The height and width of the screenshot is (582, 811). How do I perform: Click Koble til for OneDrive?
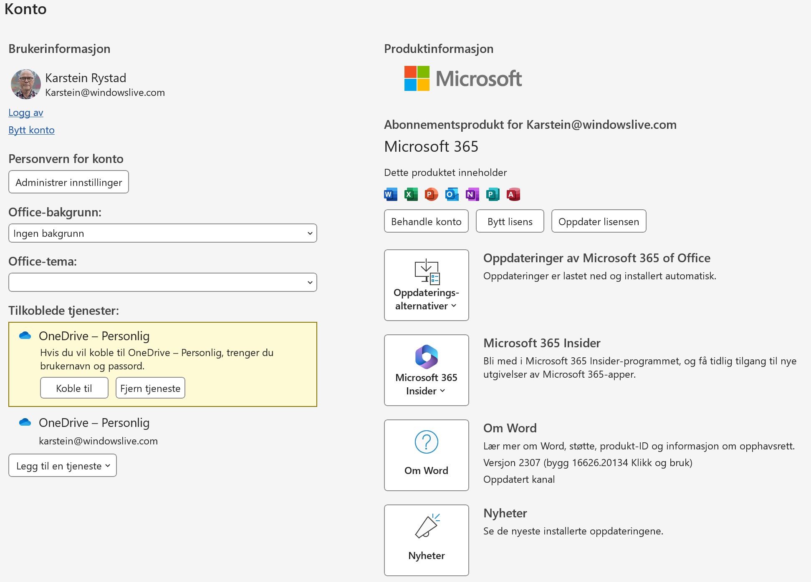pos(74,388)
